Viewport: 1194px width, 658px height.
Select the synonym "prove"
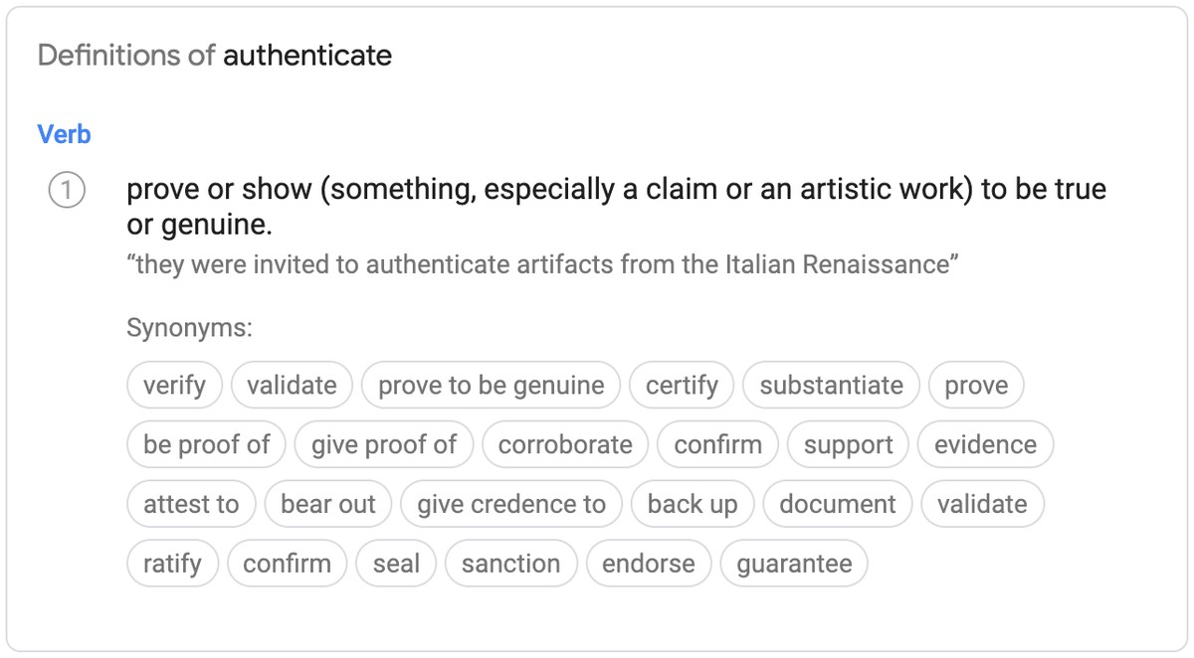[976, 385]
